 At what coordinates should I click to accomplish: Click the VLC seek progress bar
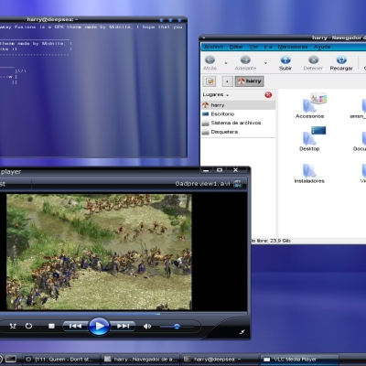(x=124, y=314)
